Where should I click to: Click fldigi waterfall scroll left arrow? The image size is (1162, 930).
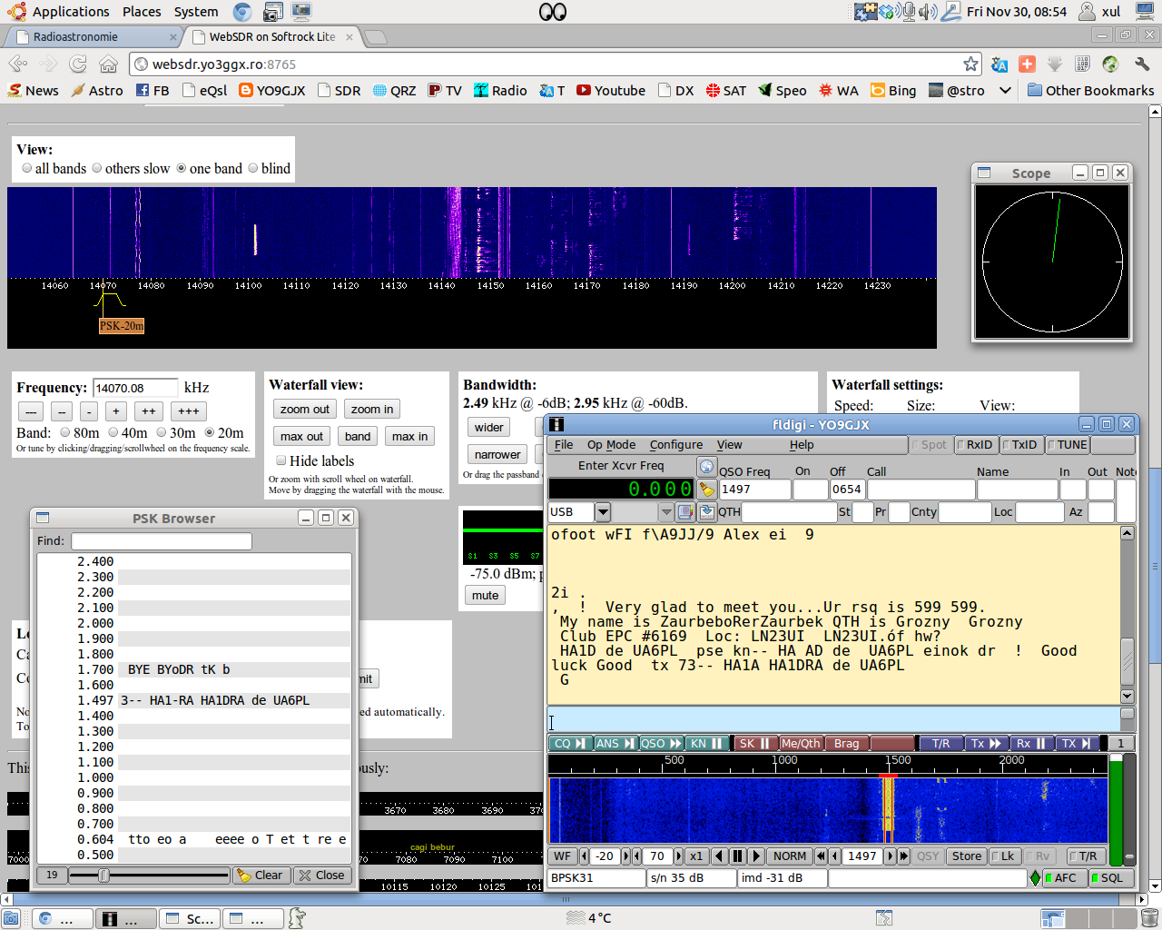(721, 856)
